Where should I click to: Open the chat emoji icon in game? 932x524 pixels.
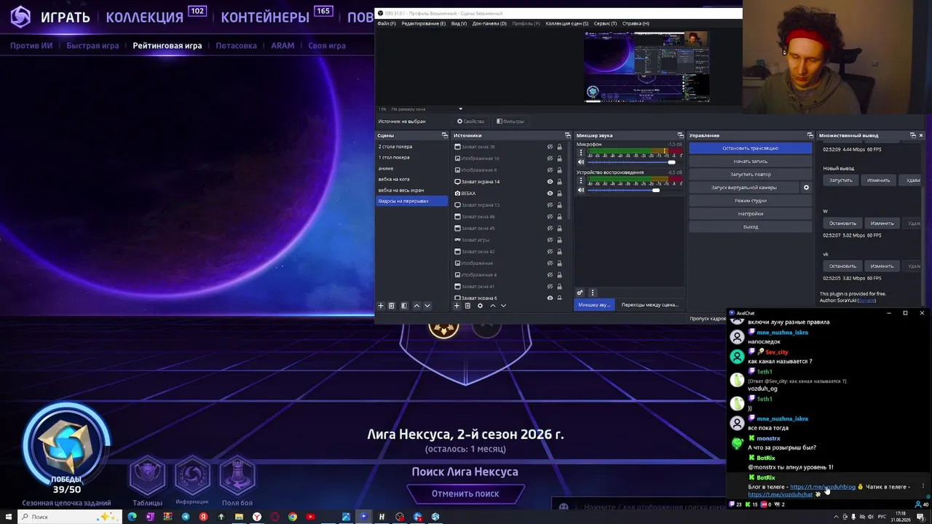click(563, 505)
